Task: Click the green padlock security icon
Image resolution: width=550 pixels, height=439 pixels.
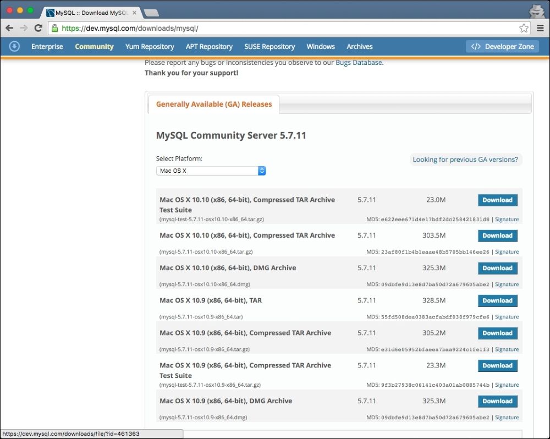Action: point(54,28)
